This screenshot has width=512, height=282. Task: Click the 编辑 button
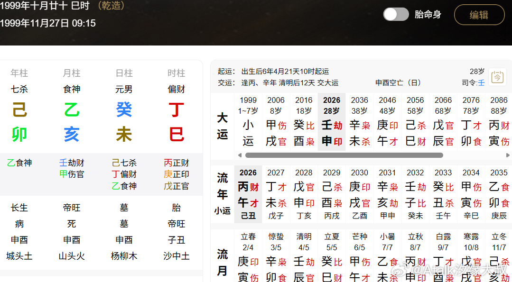click(479, 15)
